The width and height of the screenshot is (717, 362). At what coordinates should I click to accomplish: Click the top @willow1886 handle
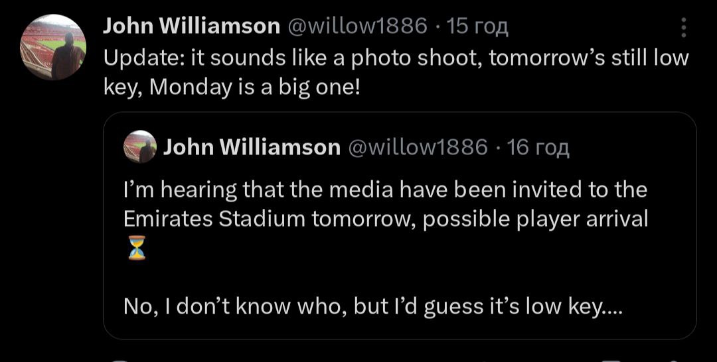(357, 26)
